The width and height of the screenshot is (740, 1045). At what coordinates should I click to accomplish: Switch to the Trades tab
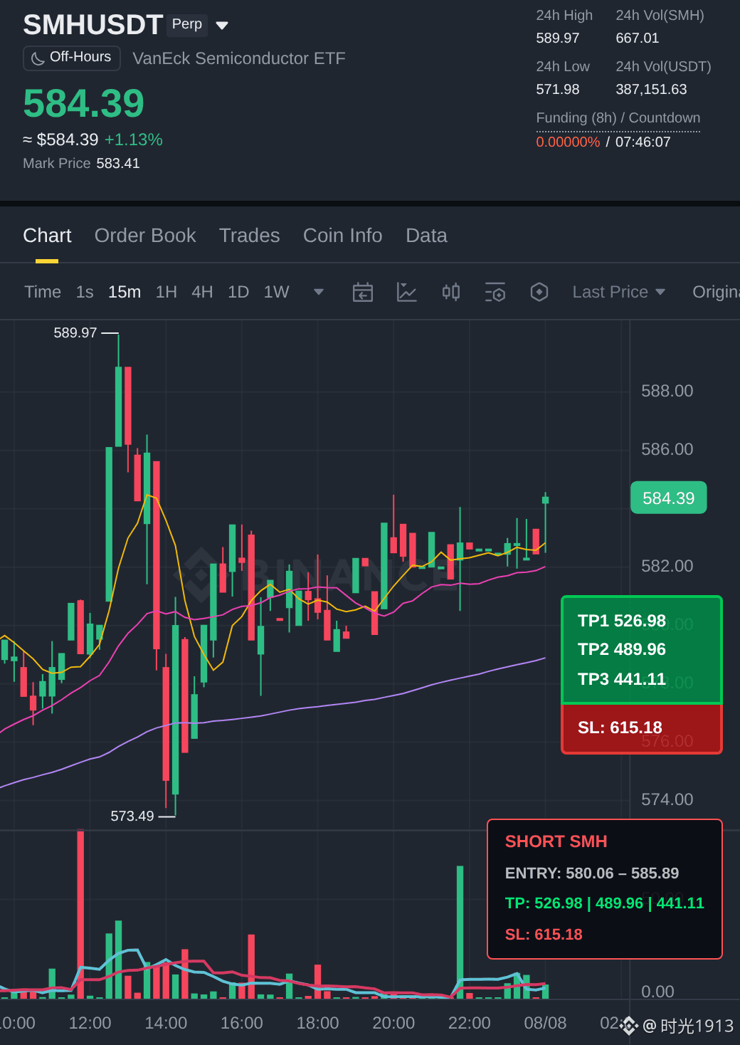tap(249, 236)
